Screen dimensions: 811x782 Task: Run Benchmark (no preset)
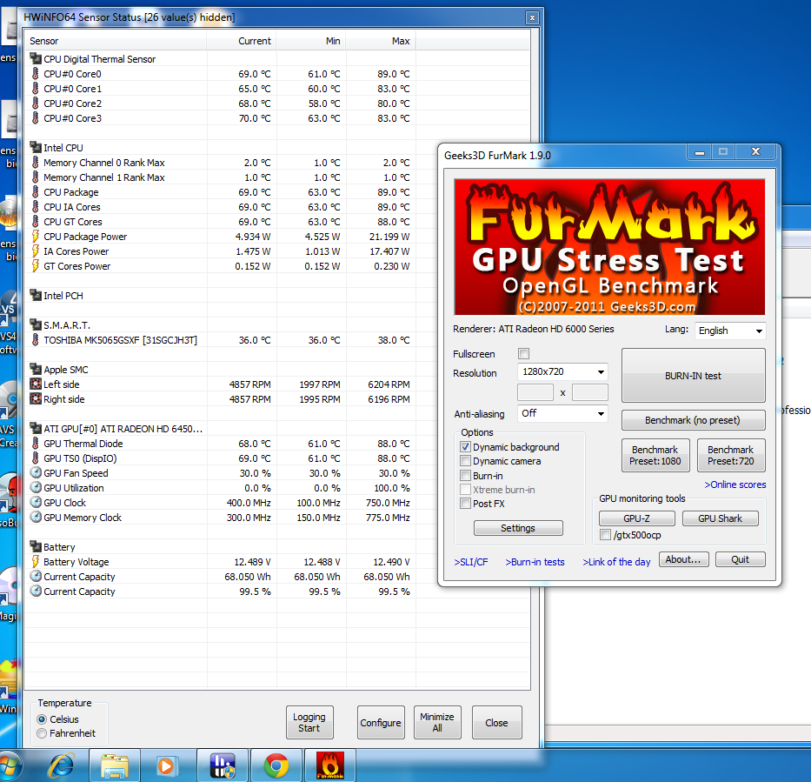point(693,420)
